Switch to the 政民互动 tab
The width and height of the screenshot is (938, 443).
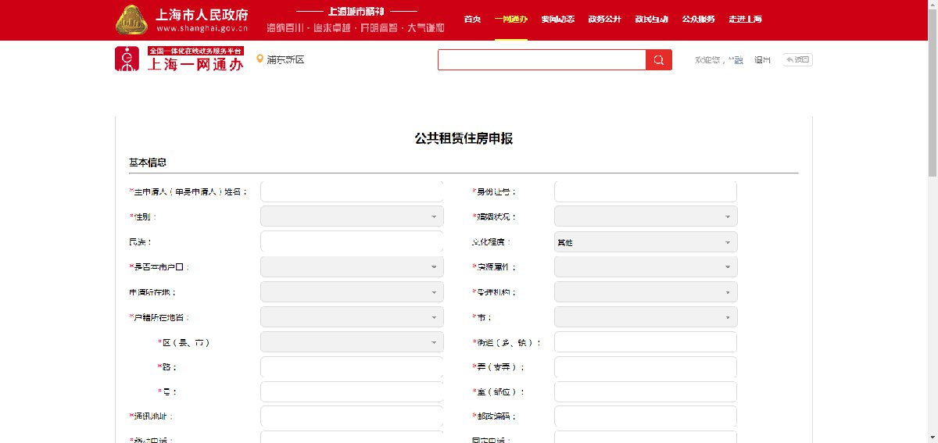(x=652, y=20)
